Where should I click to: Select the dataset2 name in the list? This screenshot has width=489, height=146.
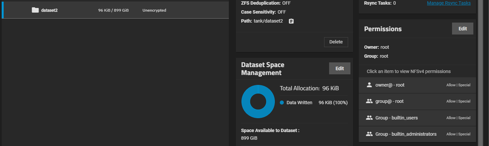[x=49, y=10]
